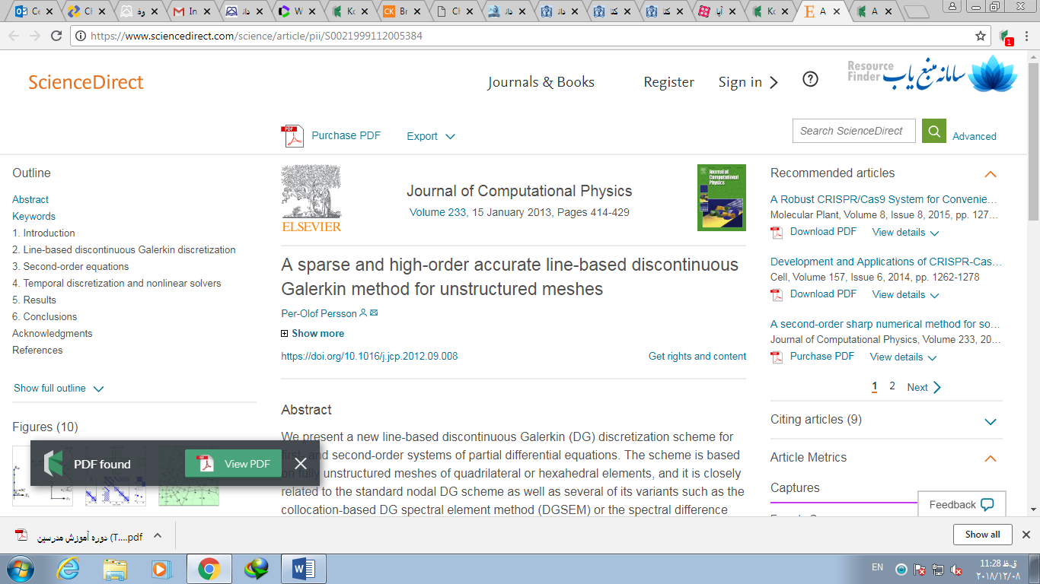Click the author email envelope icon

pyautogui.click(x=374, y=313)
